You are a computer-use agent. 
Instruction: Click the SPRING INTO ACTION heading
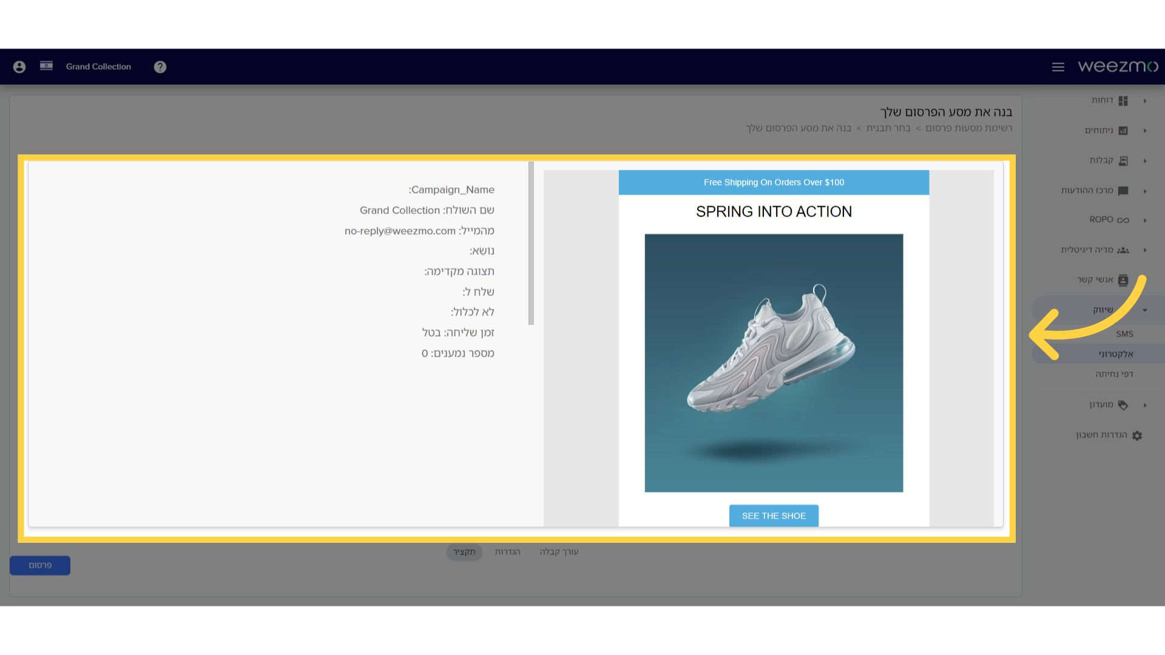pyautogui.click(x=774, y=212)
